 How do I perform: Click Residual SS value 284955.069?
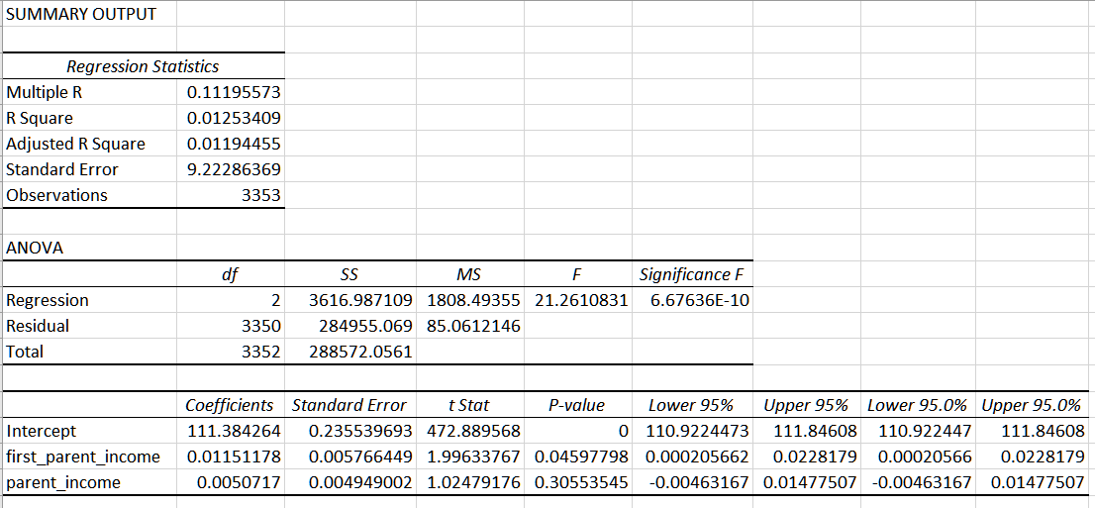[x=349, y=326]
